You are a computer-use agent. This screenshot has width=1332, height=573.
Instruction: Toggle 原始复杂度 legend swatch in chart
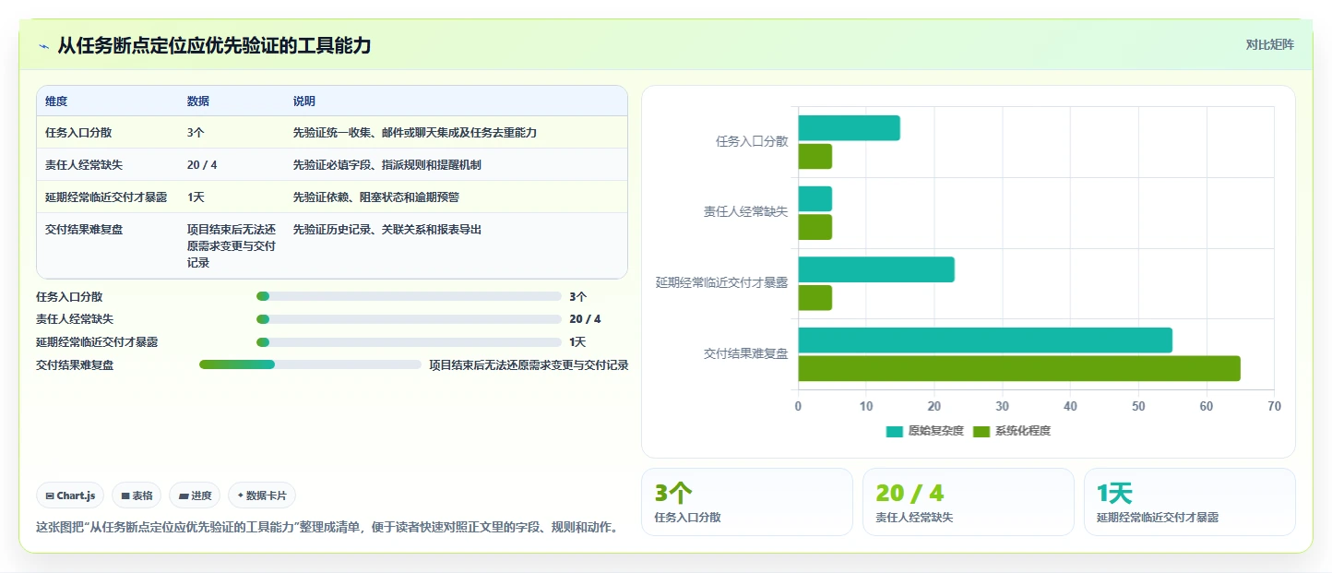(x=894, y=432)
